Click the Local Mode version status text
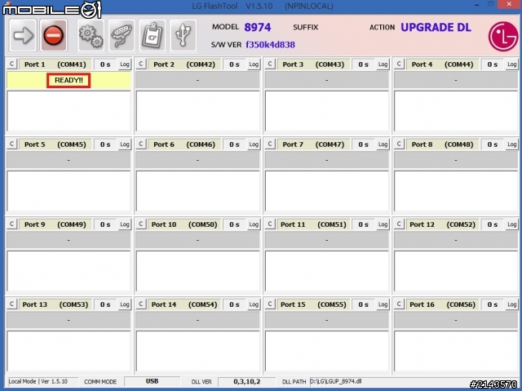 (x=38, y=381)
